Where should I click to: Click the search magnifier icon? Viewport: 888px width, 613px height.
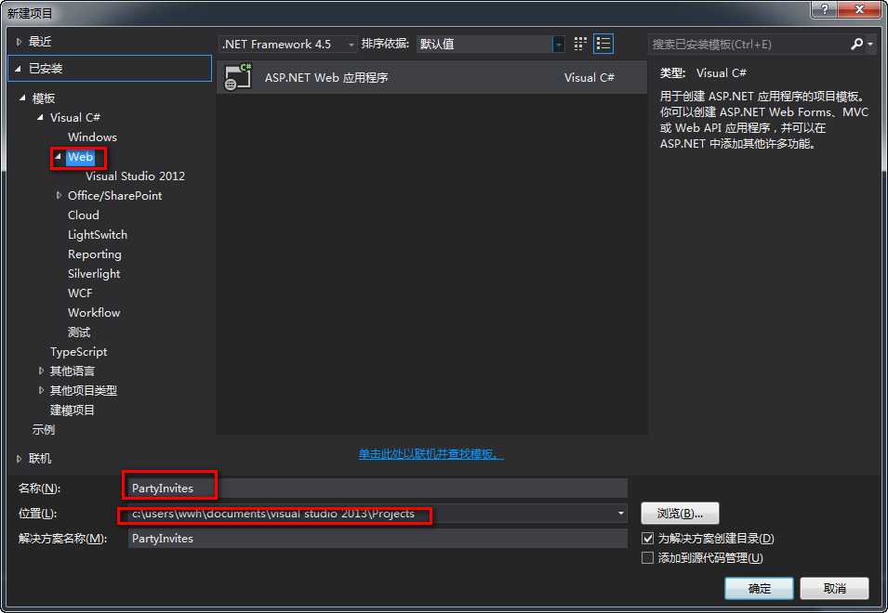pyautogui.click(x=857, y=44)
